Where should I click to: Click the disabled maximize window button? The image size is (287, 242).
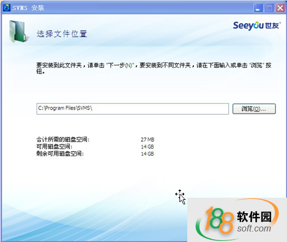(269, 8)
